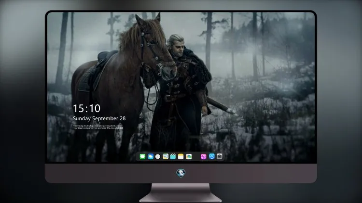
Task: Click the sword tip in the wallpaper
Action: [232, 112]
